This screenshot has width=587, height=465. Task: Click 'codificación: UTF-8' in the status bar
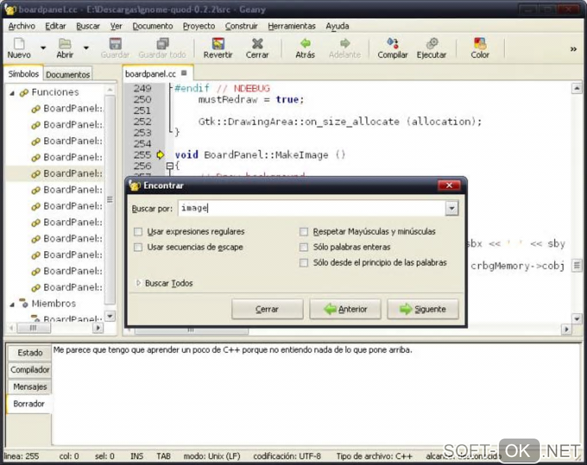287,456
